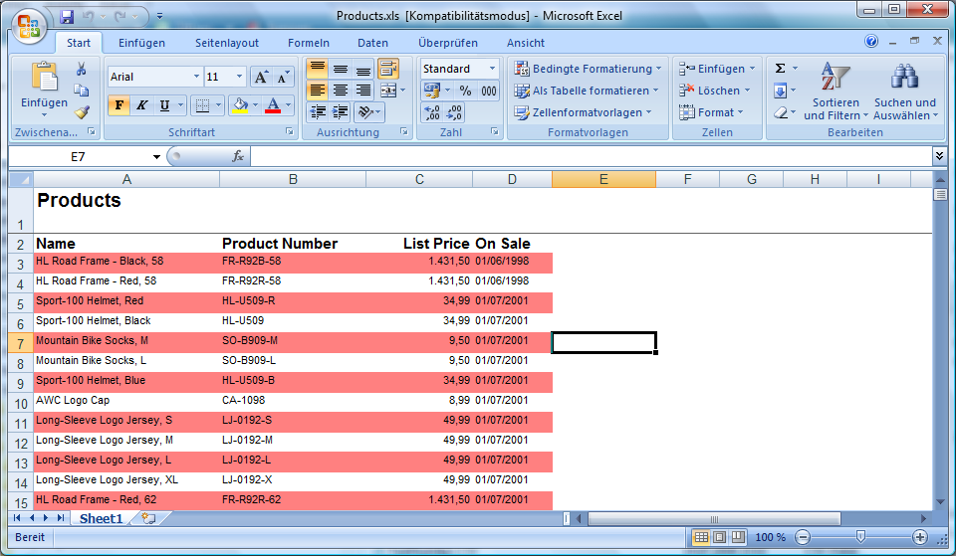Apply thousands separator 000 style
This screenshot has height=556, width=956.
(488, 91)
